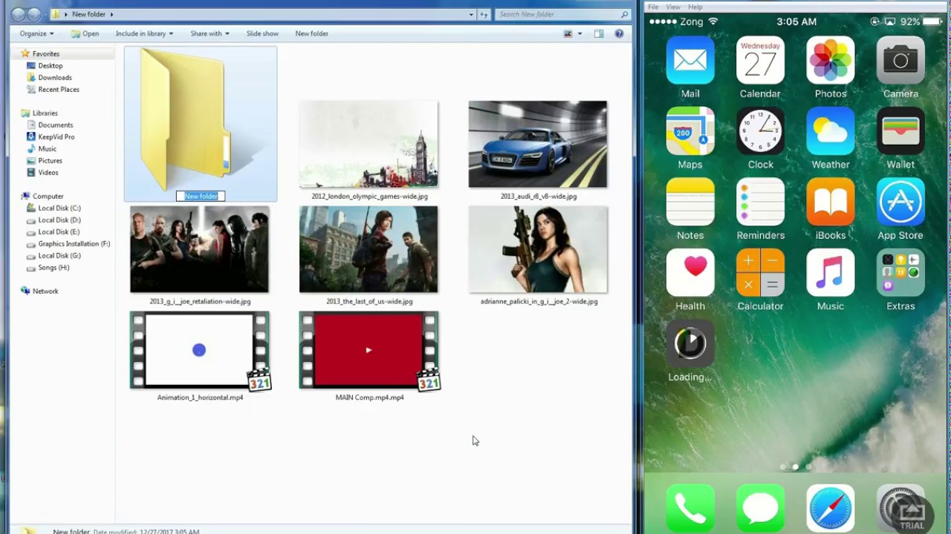
Task: Launch the Weather app
Action: [830, 131]
